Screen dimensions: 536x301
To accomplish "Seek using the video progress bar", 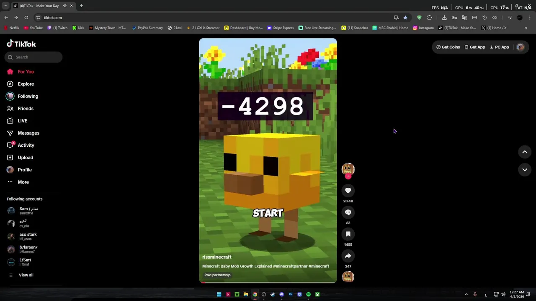I will (268, 282).
